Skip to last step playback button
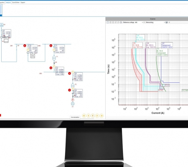The image size is (188, 167). pos(102,116)
